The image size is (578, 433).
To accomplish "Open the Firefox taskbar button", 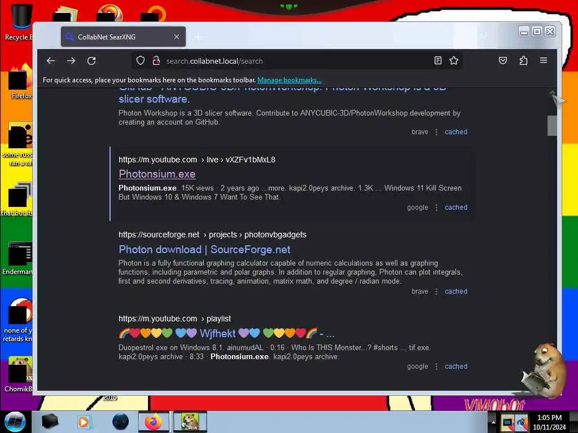I will 154,422.
